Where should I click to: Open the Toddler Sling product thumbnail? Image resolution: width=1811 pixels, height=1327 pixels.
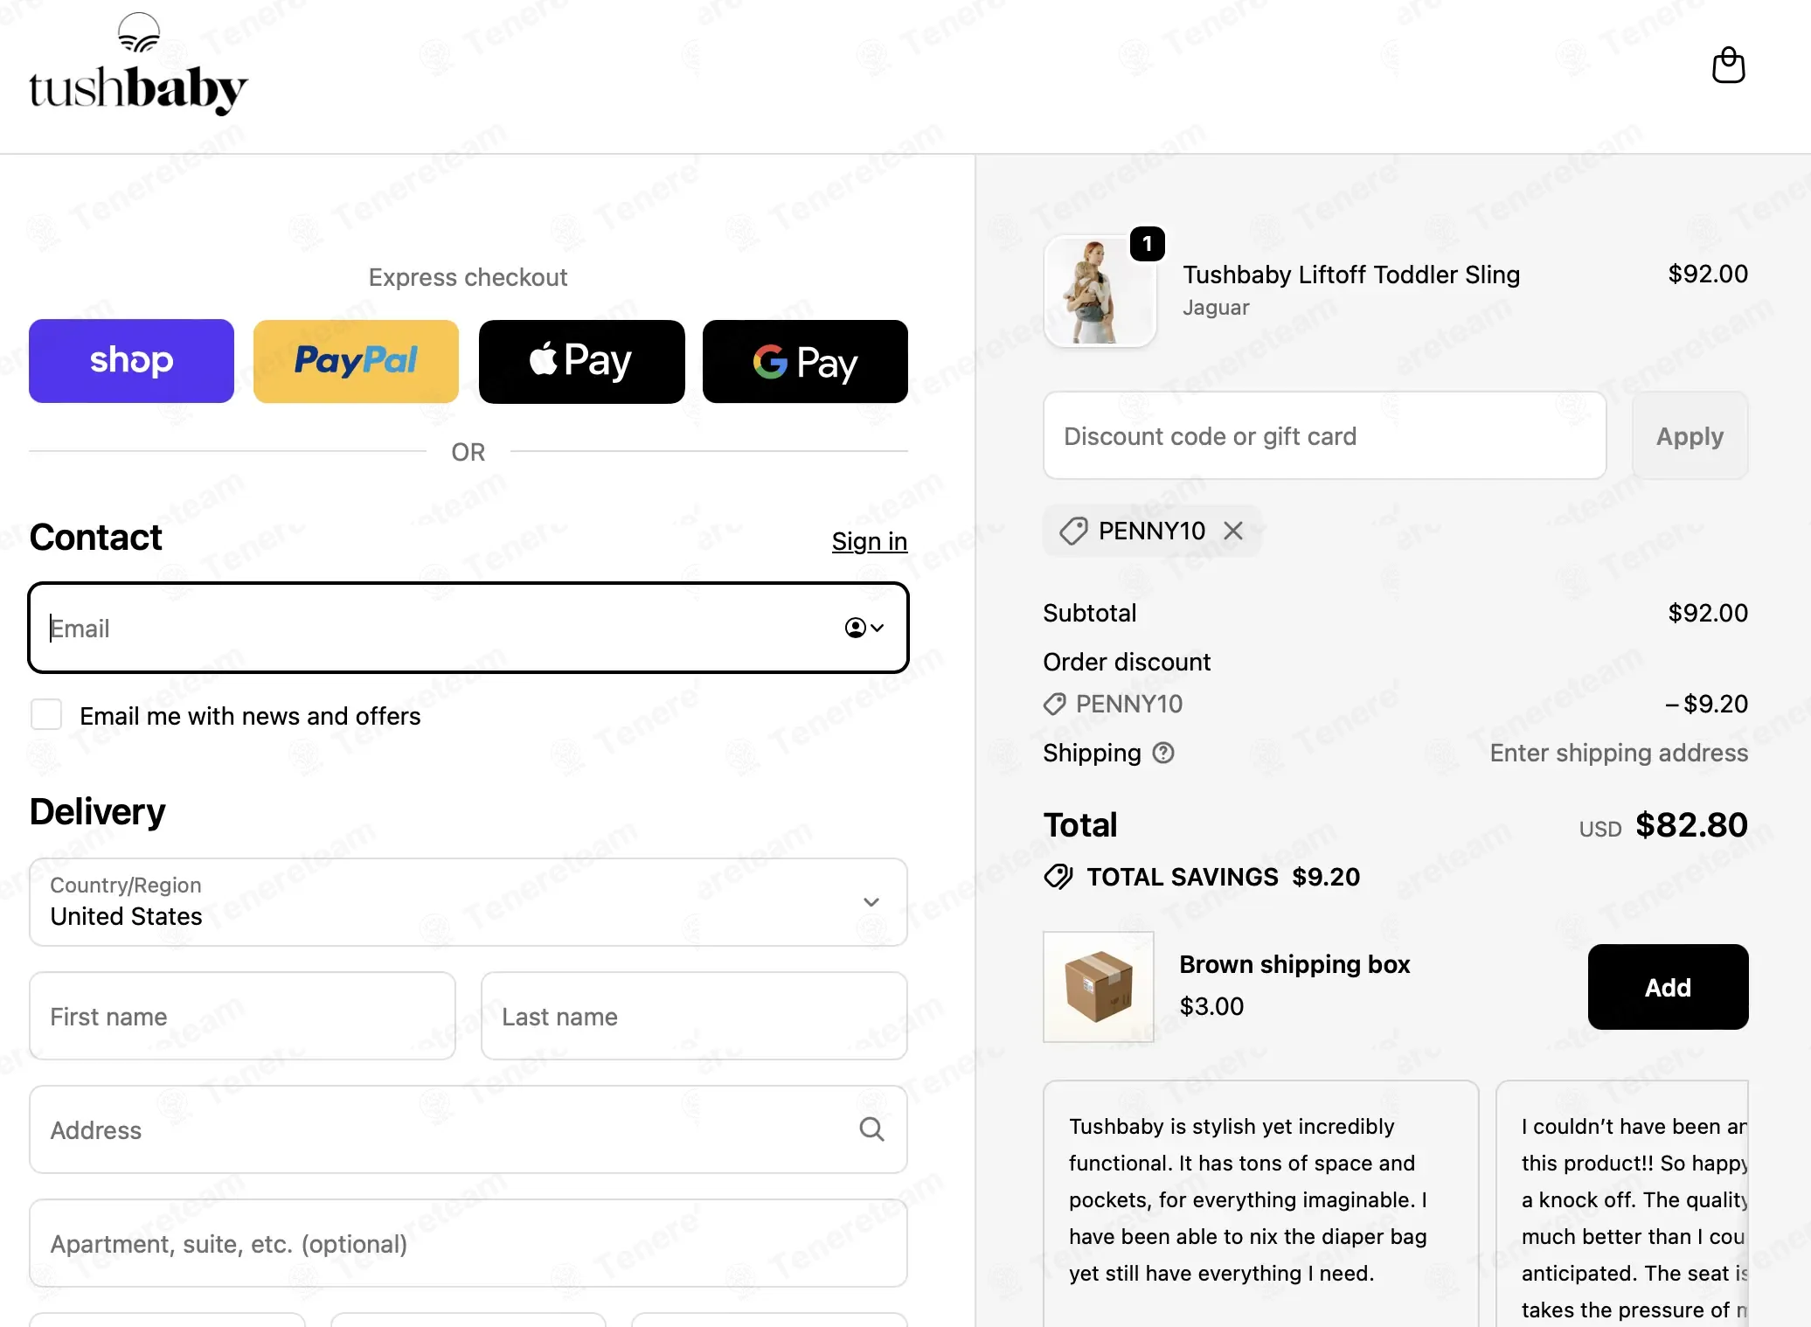(x=1100, y=291)
